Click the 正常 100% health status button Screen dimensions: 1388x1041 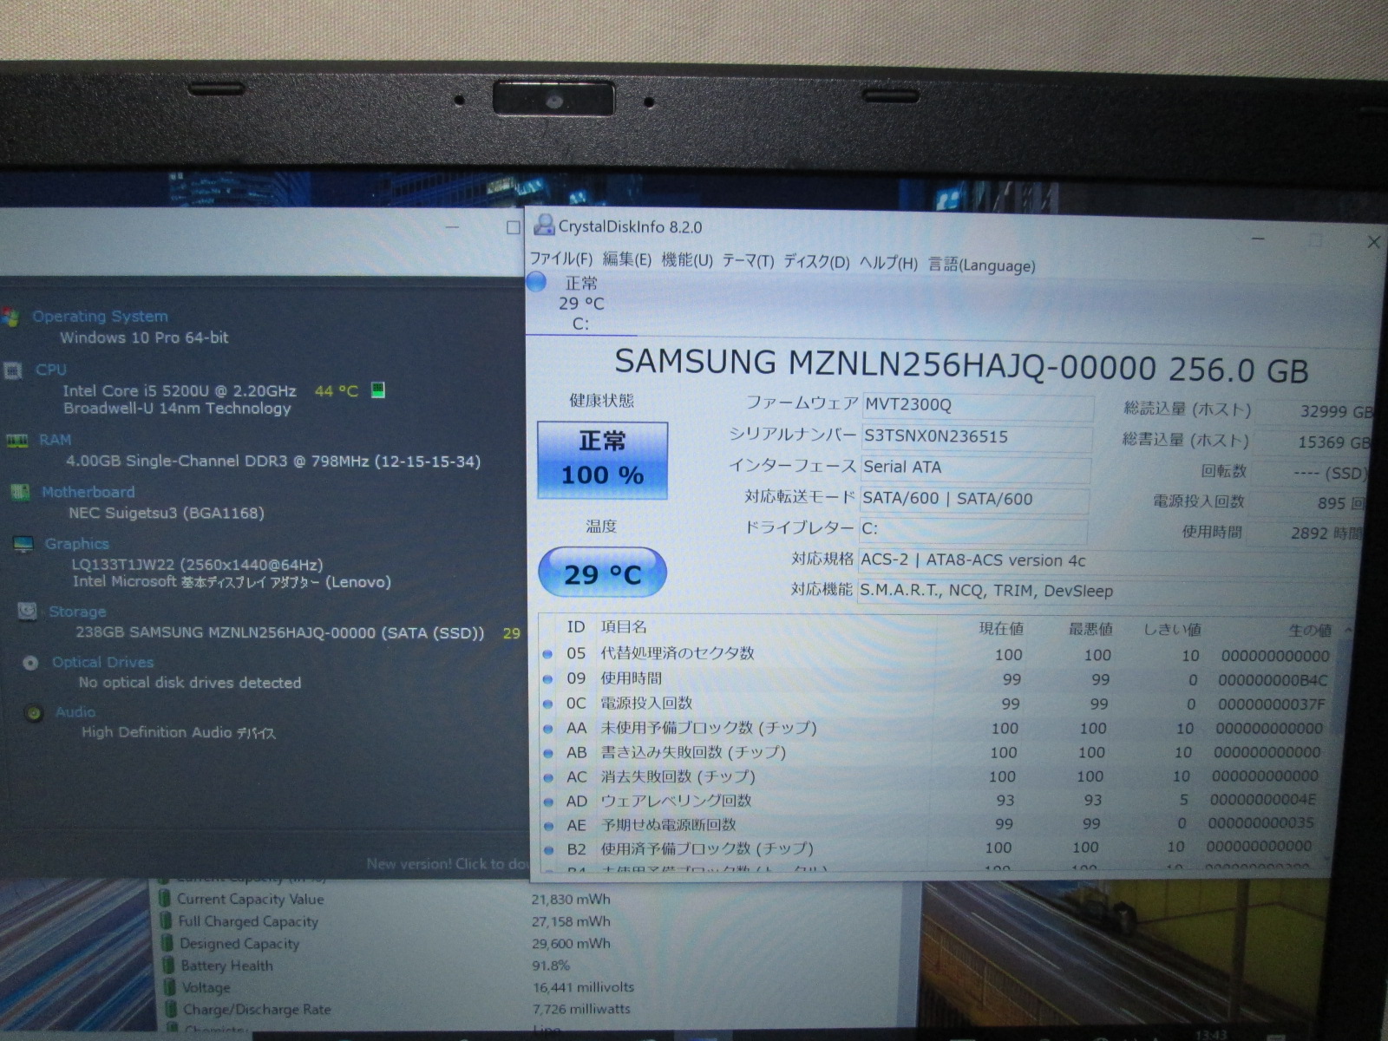click(x=602, y=460)
